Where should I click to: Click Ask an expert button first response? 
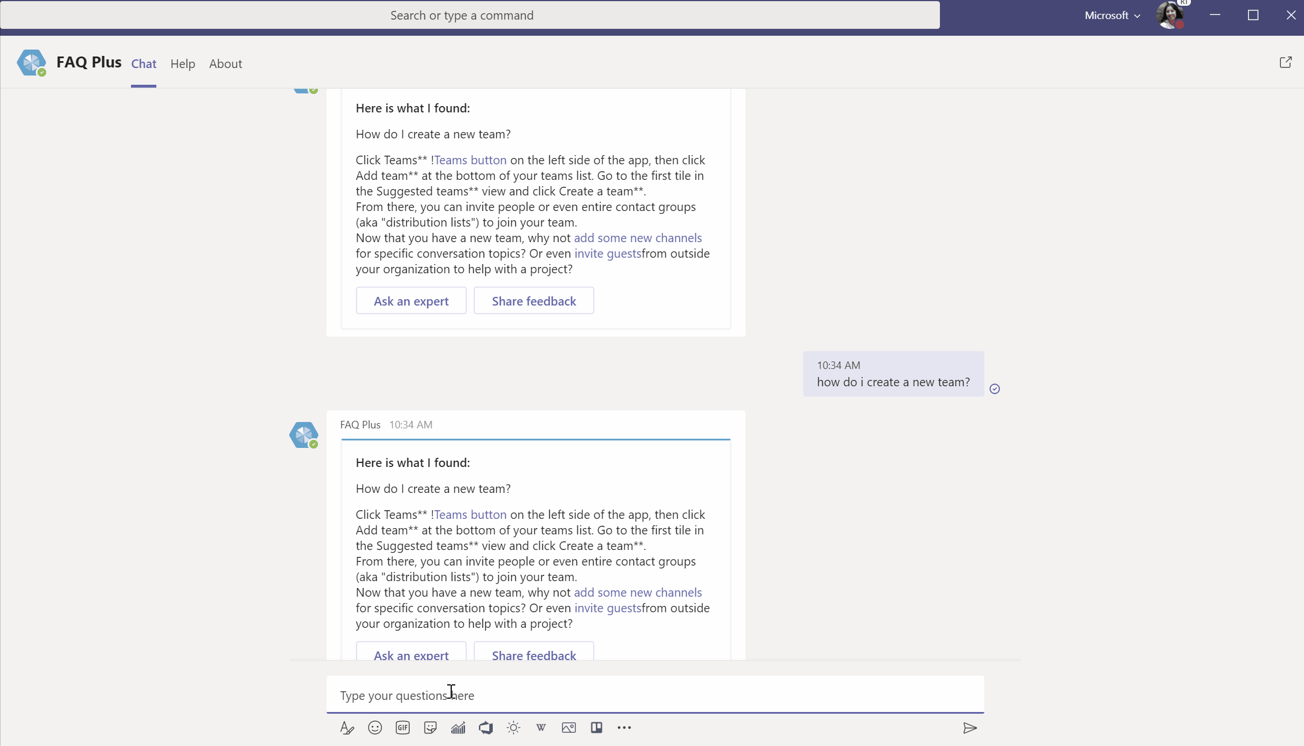pos(411,300)
